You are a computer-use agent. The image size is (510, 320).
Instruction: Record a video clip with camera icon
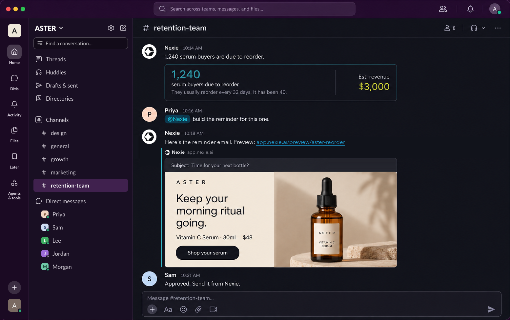pyautogui.click(x=214, y=310)
